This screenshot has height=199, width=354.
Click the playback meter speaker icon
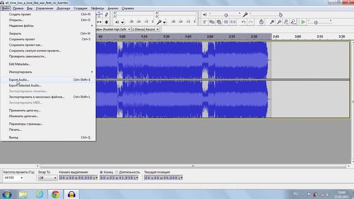[x=117, y=22]
